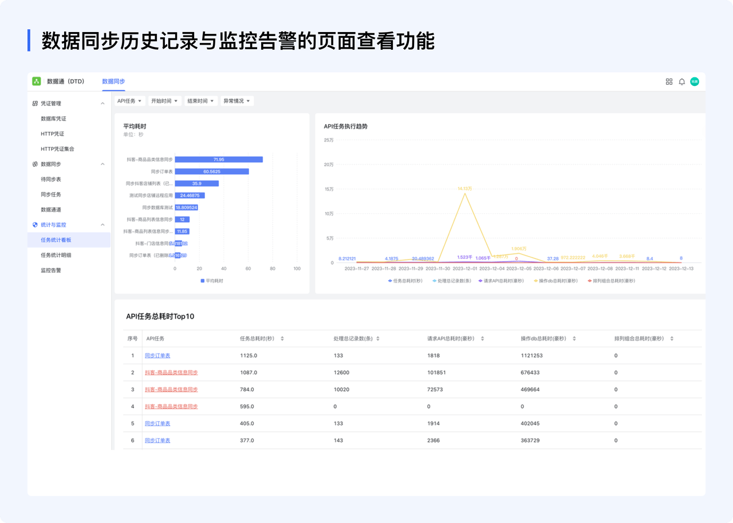Open the API任务 filter dropdown
This screenshot has width=733, height=523.
(x=129, y=101)
